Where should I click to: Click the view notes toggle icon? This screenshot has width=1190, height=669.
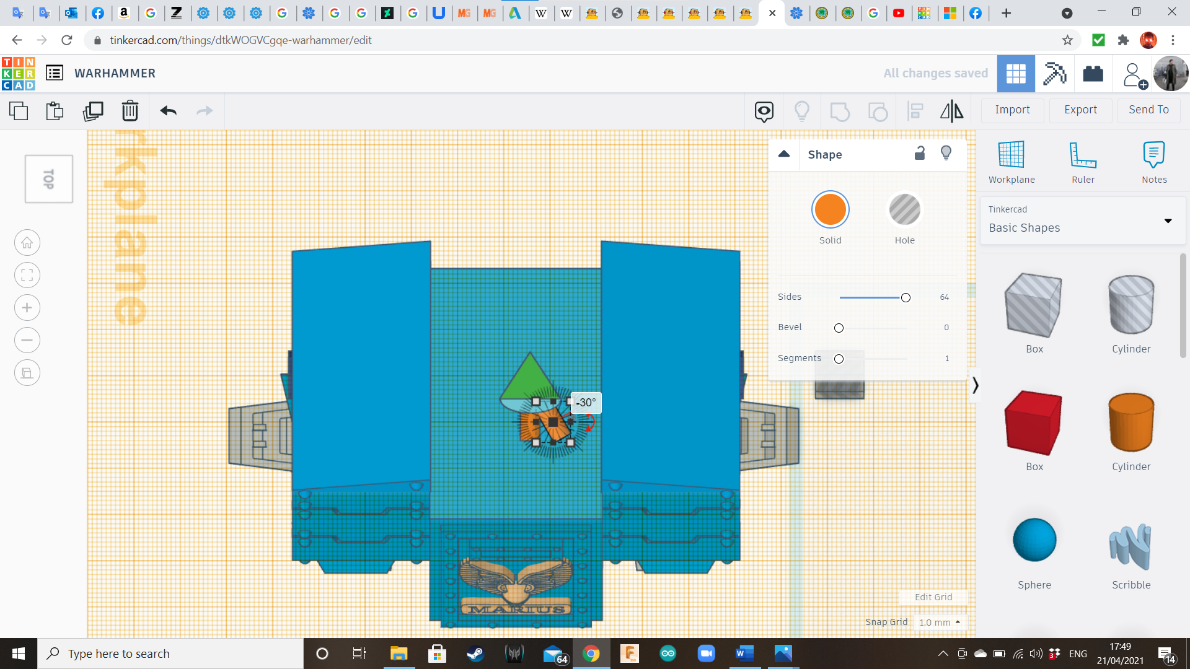click(764, 111)
